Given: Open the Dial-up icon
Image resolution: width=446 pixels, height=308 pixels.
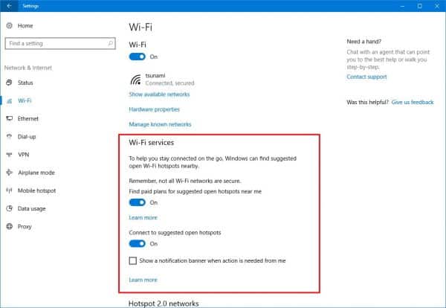Looking at the screenshot, I should 9,136.
